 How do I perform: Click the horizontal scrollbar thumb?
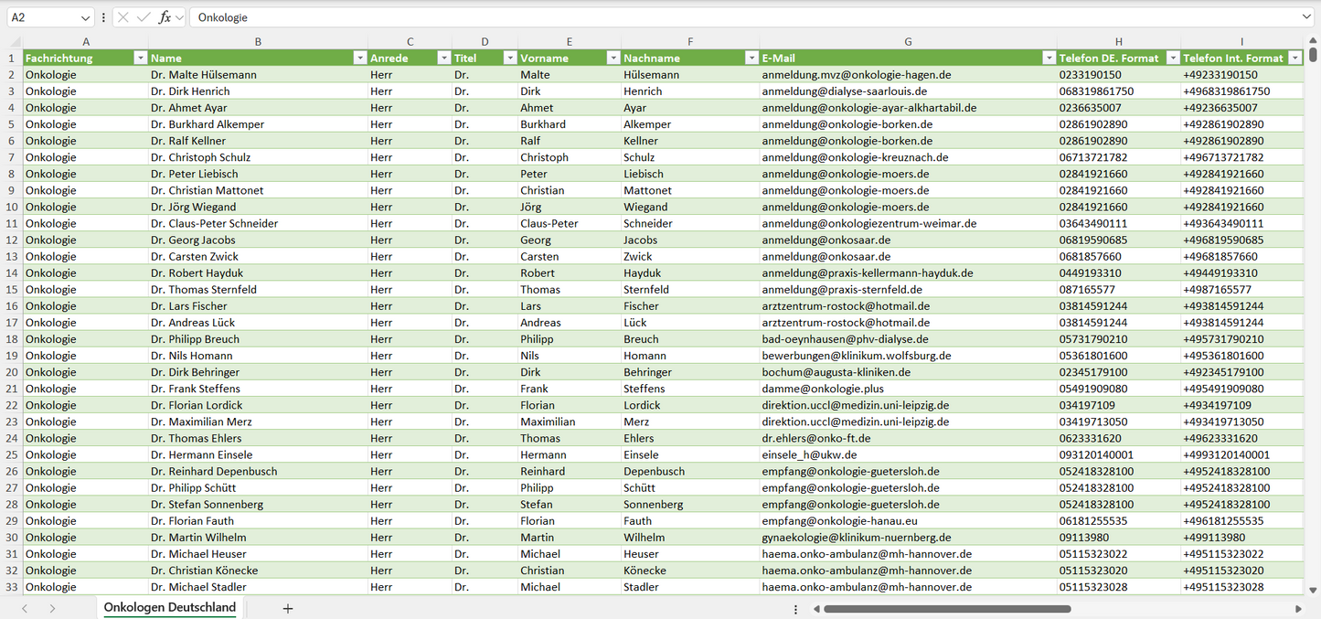(x=946, y=608)
